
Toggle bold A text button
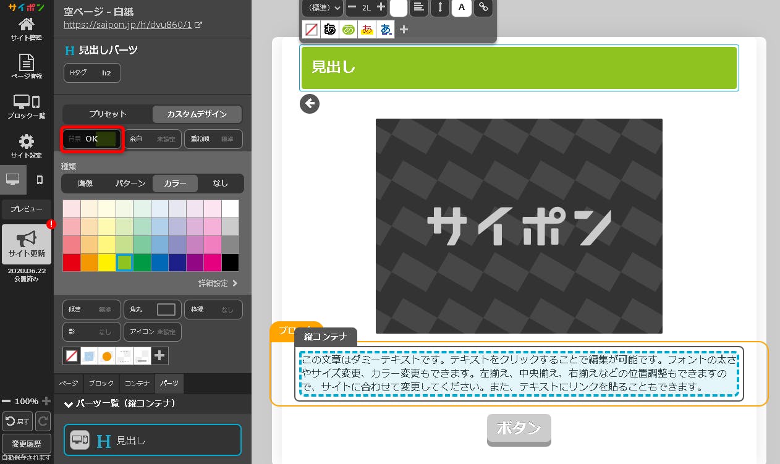click(x=461, y=7)
